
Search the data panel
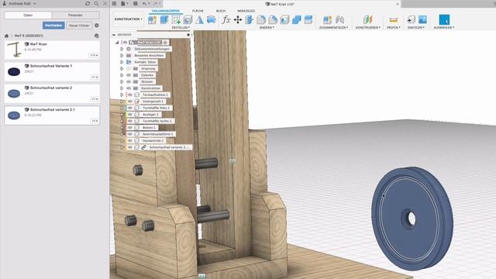[96, 3]
